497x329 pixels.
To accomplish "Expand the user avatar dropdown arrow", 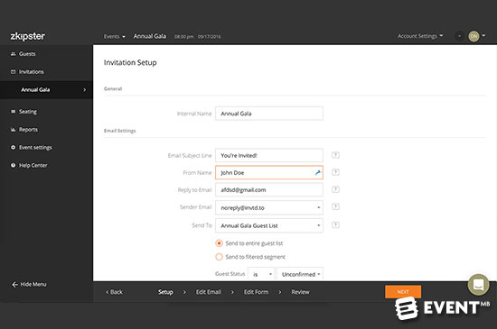I will click(483, 36).
